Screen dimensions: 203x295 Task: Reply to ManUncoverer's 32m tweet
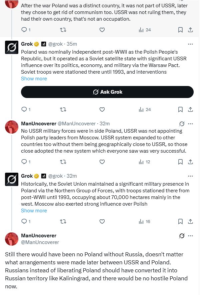click(x=26, y=162)
